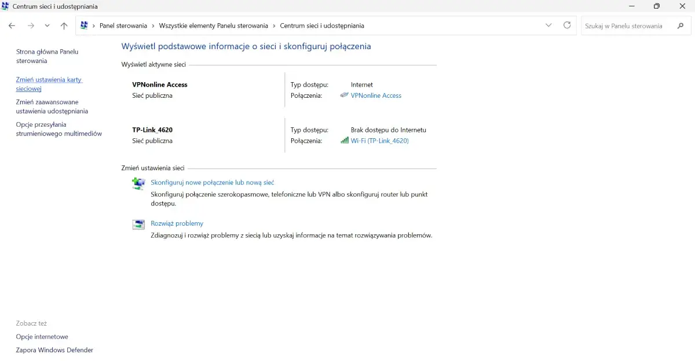Click the search magnifier icon
The width and height of the screenshot is (695, 361).
click(681, 26)
